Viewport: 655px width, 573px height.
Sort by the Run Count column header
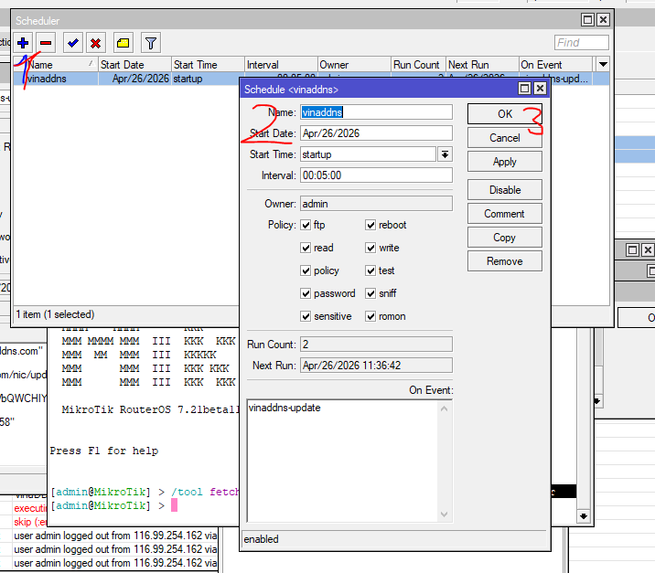[x=416, y=65]
